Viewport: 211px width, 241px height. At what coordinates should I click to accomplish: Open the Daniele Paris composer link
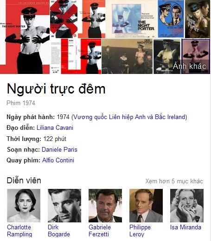point(59,149)
